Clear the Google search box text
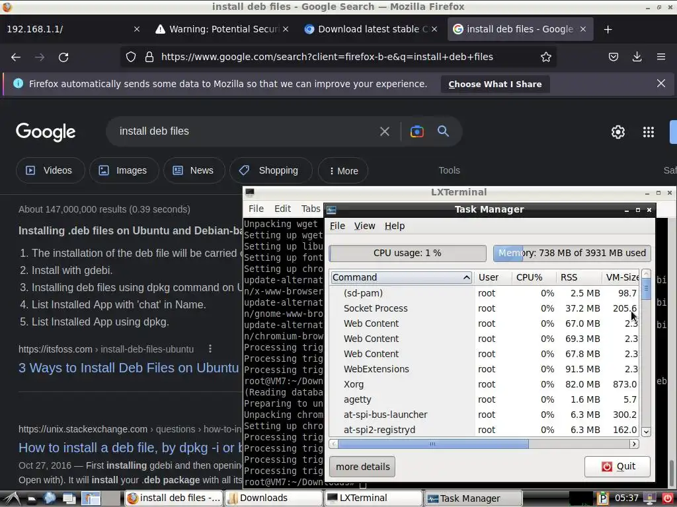 point(384,131)
